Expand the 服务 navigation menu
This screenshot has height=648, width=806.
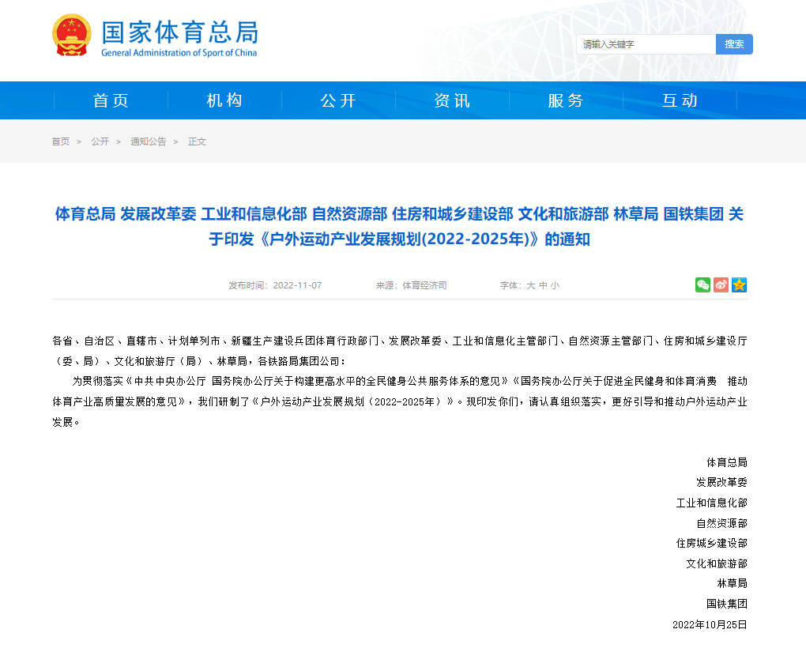tap(566, 100)
